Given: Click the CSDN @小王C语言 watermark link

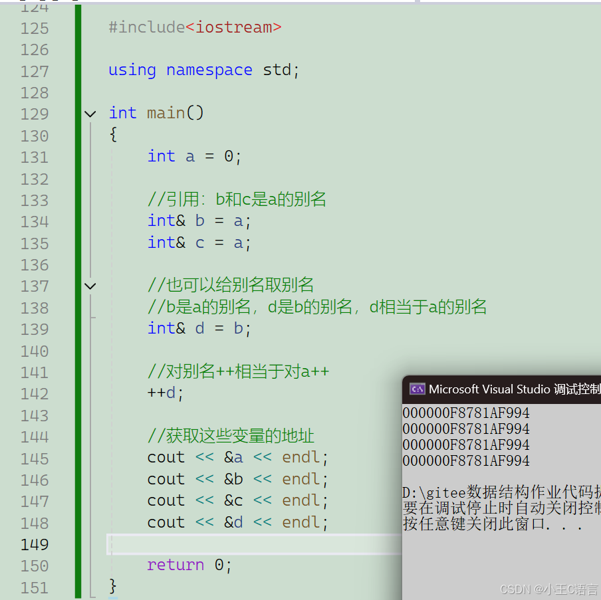Looking at the screenshot, I should click(x=548, y=589).
